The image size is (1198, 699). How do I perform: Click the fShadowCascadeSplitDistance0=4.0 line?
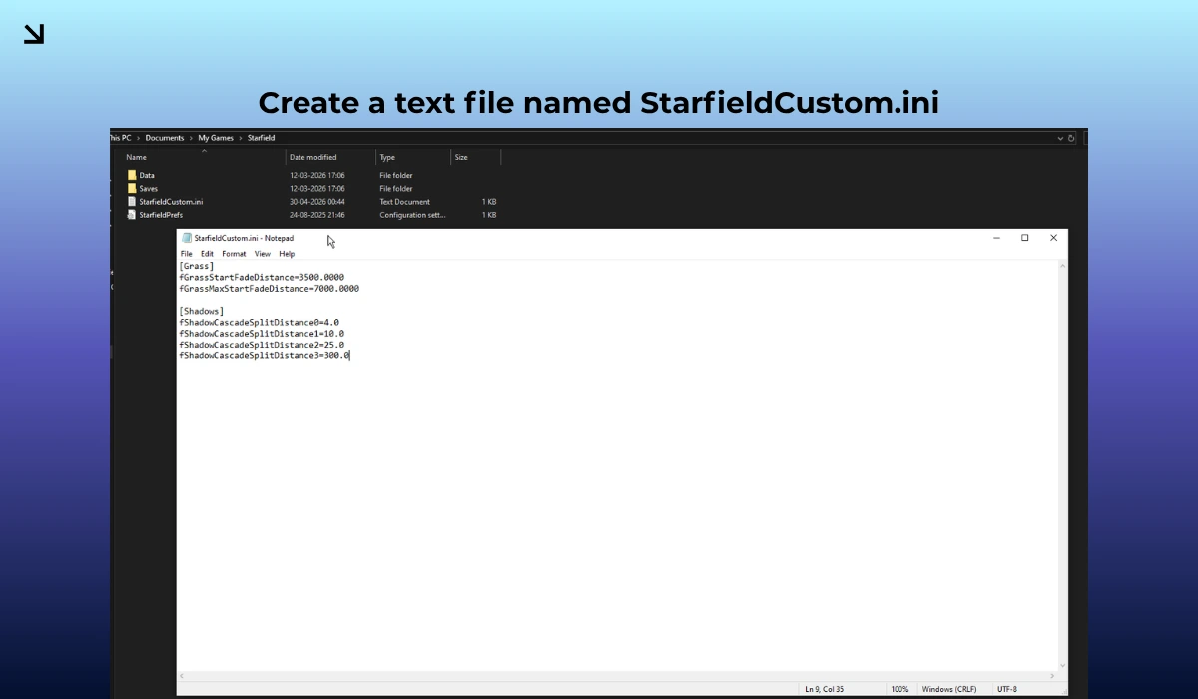pos(260,322)
